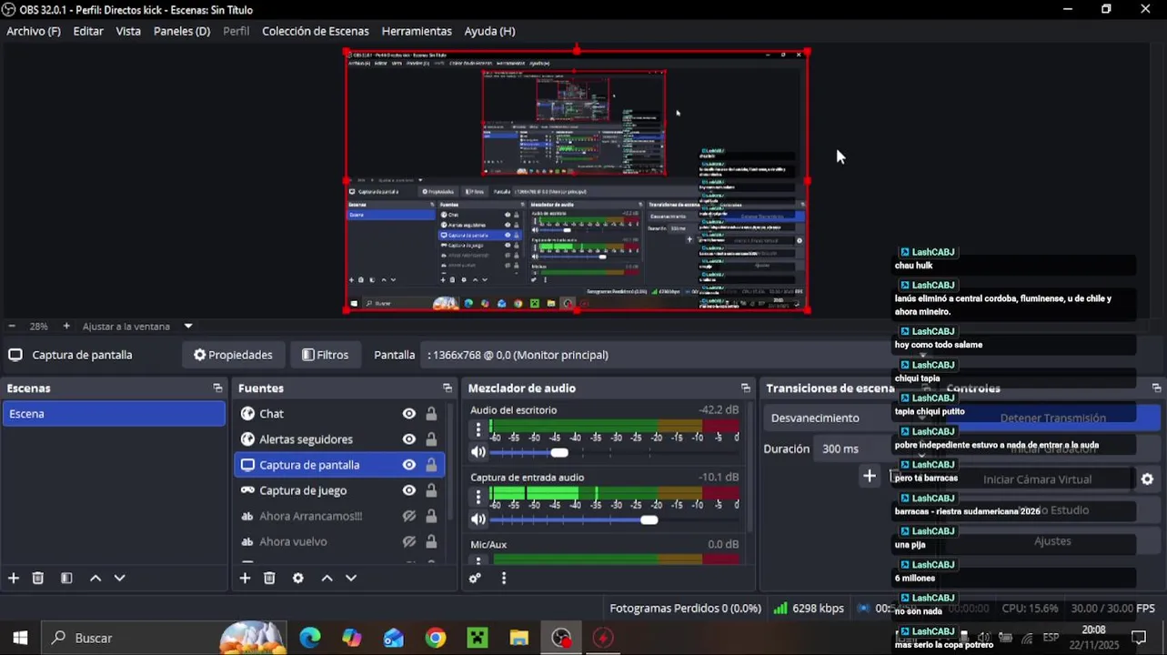Screen dimensions: 1167x655
Task: Open Microsoft Edge from the taskbar
Action: [x=310, y=638]
